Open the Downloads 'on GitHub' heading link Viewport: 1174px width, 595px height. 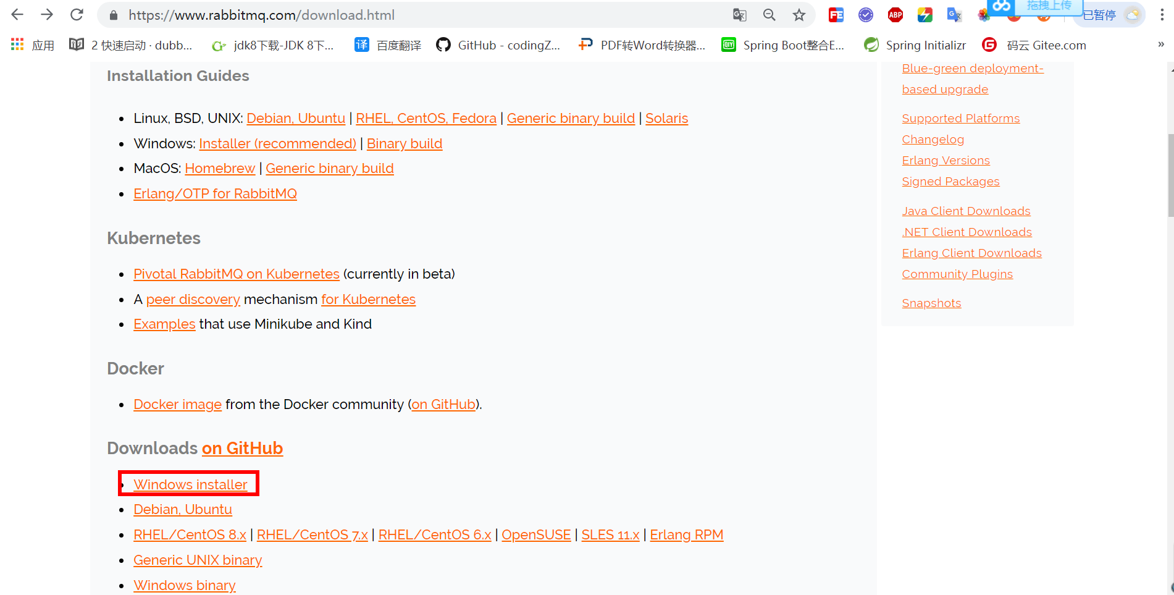[x=243, y=448]
